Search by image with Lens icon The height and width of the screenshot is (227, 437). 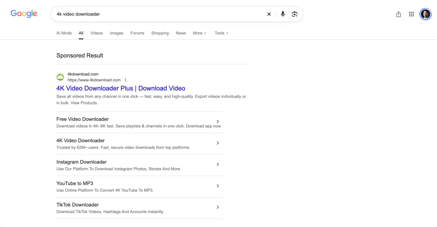click(294, 14)
